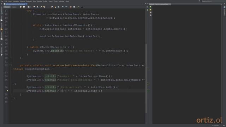Viewport: 226px width, 127px height.
Task: Click the Previous Bookmark toolbar icon
Action: pos(52,7)
